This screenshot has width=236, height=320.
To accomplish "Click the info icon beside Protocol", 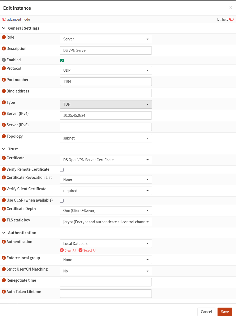I will [4, 68].
